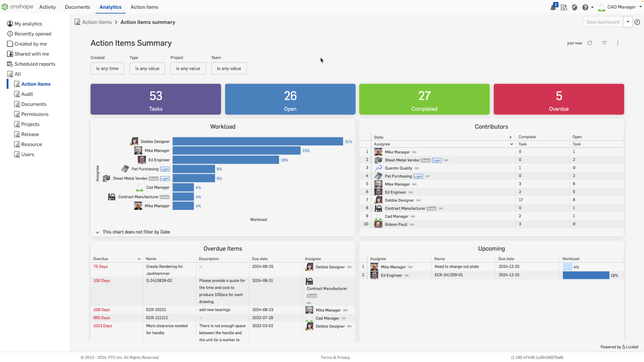Viewport: 644px width, 362px height.
Task: Toggle the 'Created is any time' filter
Action: pos(107,69)
